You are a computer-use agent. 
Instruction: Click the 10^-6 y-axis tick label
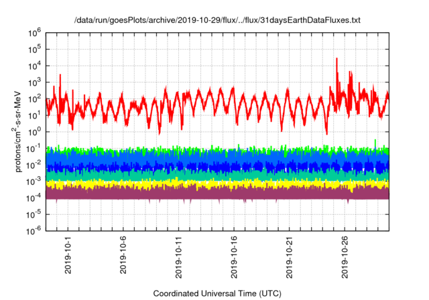[x=34, y=232]
